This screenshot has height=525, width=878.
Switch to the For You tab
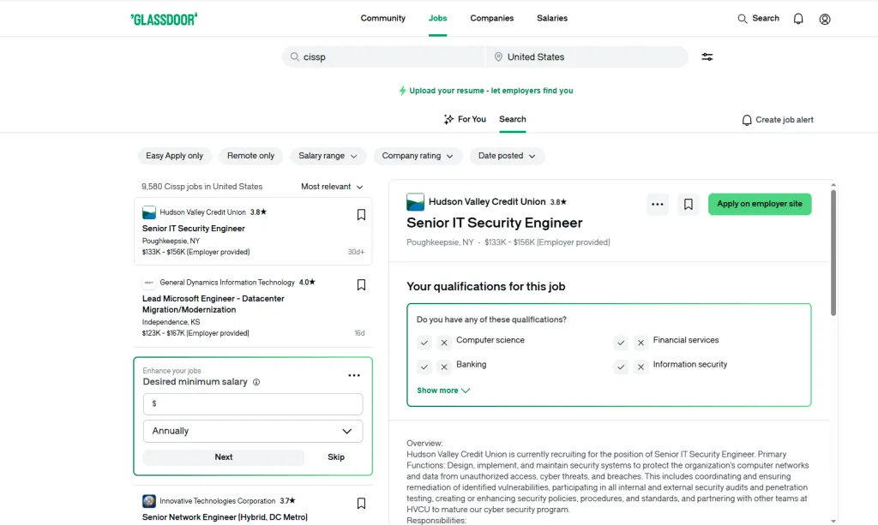click(x=465, y=119)
